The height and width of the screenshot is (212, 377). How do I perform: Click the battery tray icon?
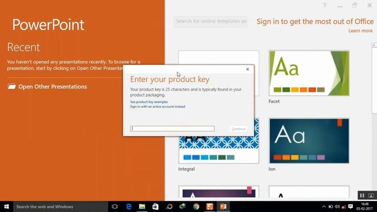pos(330,207)
